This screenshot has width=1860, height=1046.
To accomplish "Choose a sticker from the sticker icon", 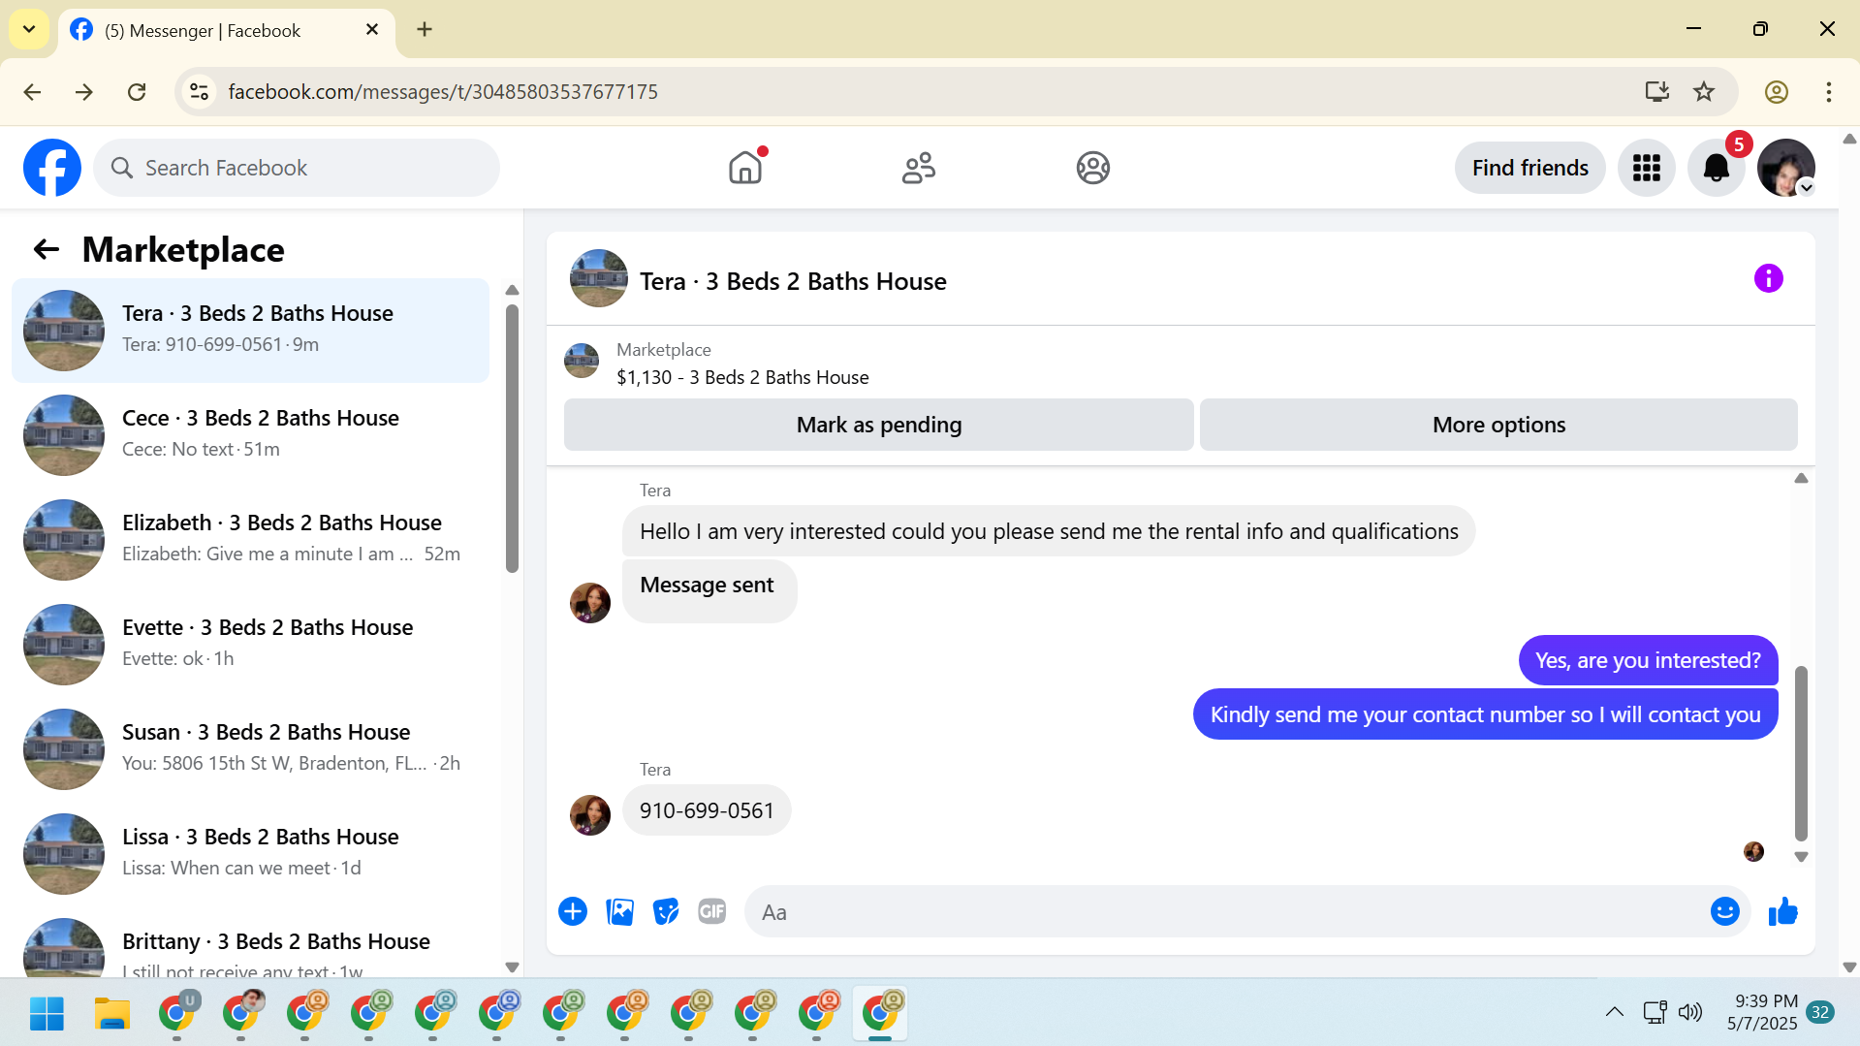I will pos(666,911).
